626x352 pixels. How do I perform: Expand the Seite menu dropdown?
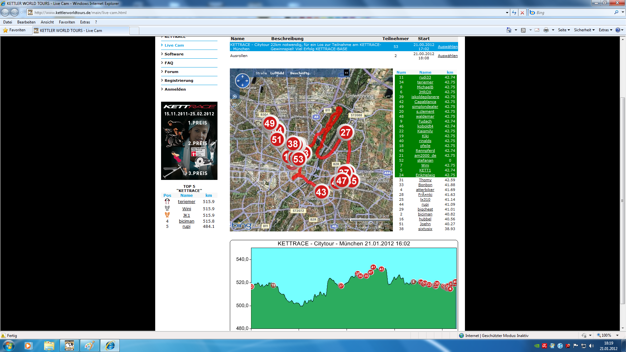tap(564, 30)
